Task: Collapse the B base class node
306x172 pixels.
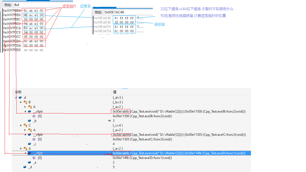Action: (x=20, y=102)
